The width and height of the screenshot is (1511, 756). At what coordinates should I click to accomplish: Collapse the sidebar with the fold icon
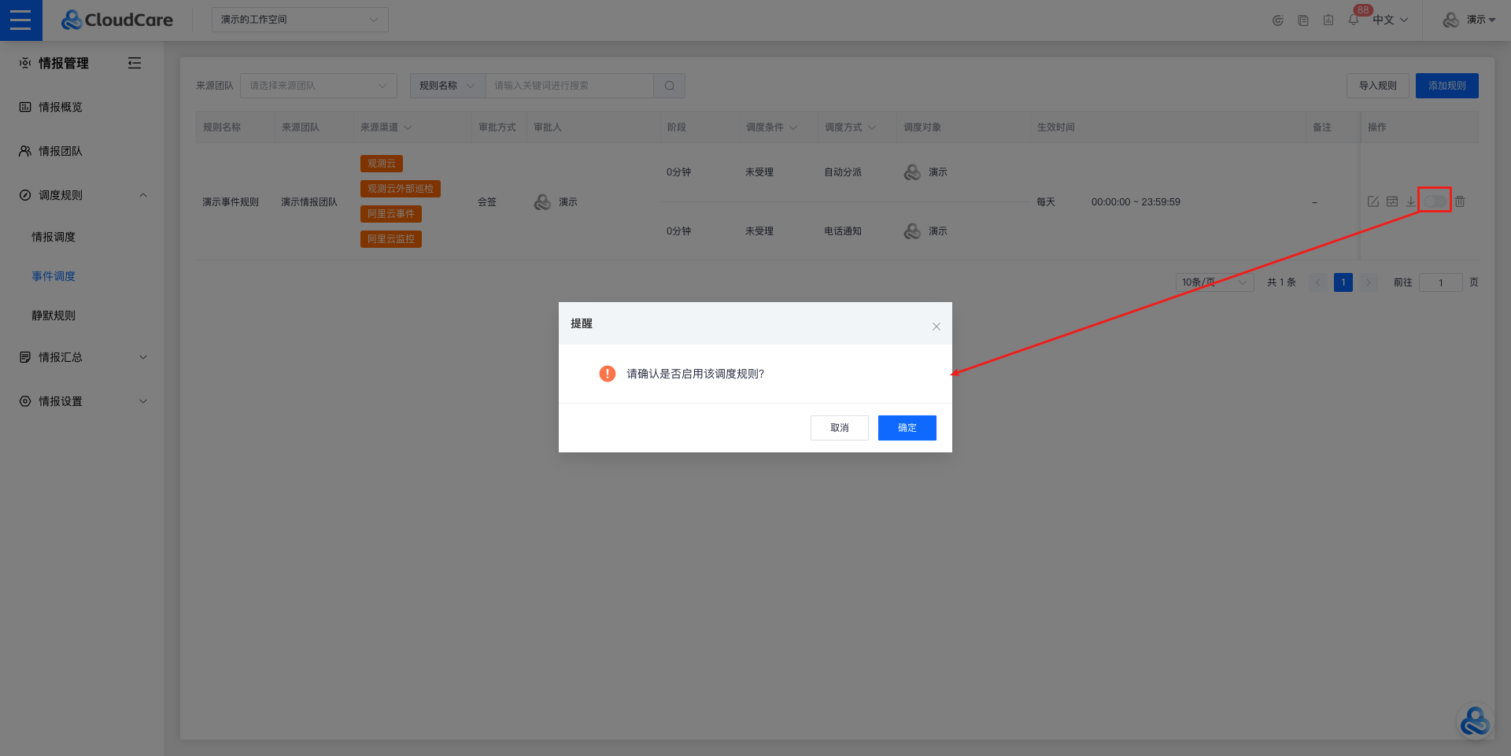click(x=135, y=63)
